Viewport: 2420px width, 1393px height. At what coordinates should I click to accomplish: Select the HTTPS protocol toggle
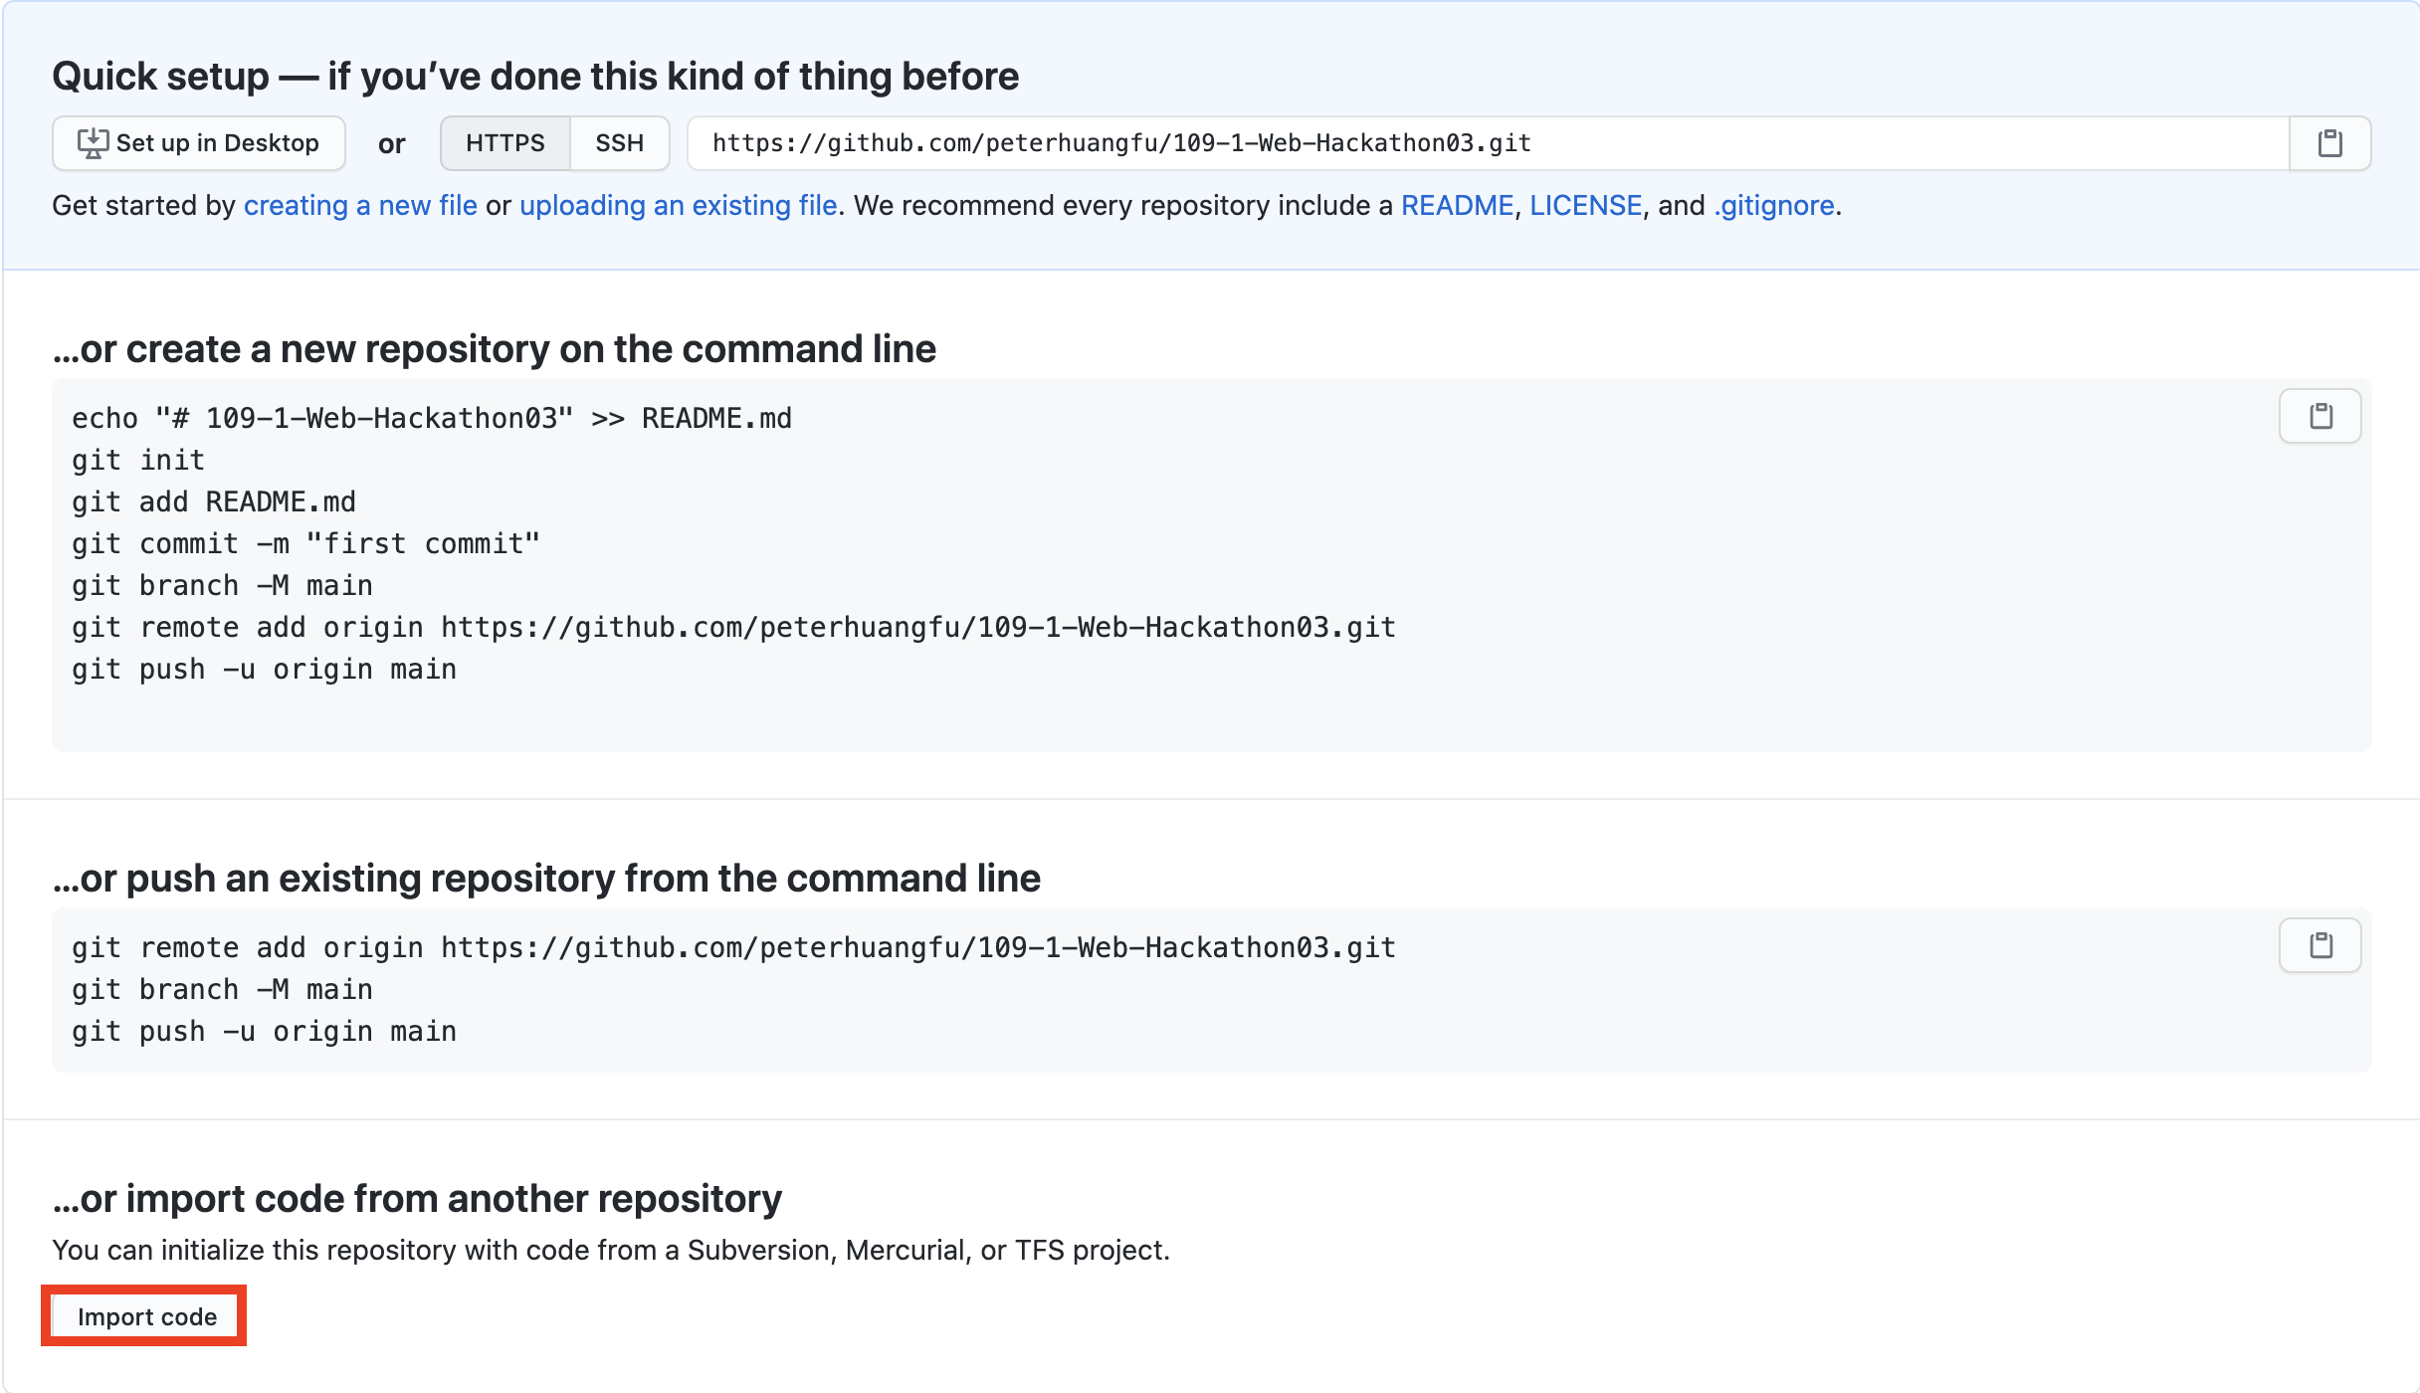pyautogui.click(x=504, y=143)
